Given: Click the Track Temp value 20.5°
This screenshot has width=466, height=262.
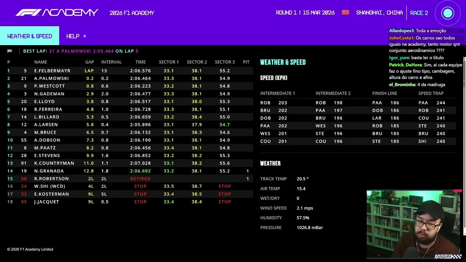Looking at the screenshot, I should pos(302,179).
